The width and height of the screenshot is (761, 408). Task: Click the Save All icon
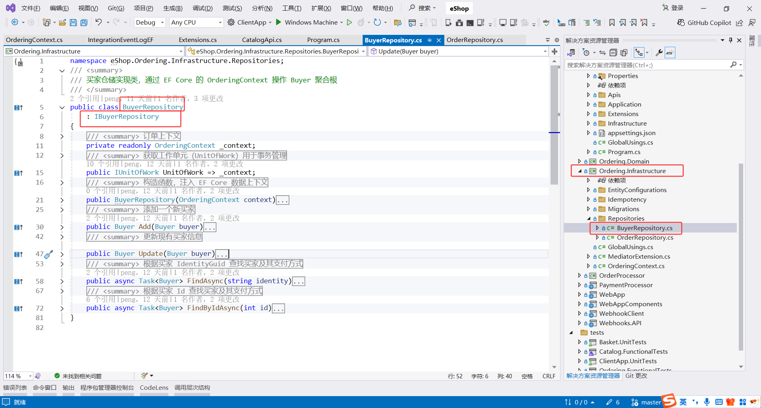[x=84, y=23]
